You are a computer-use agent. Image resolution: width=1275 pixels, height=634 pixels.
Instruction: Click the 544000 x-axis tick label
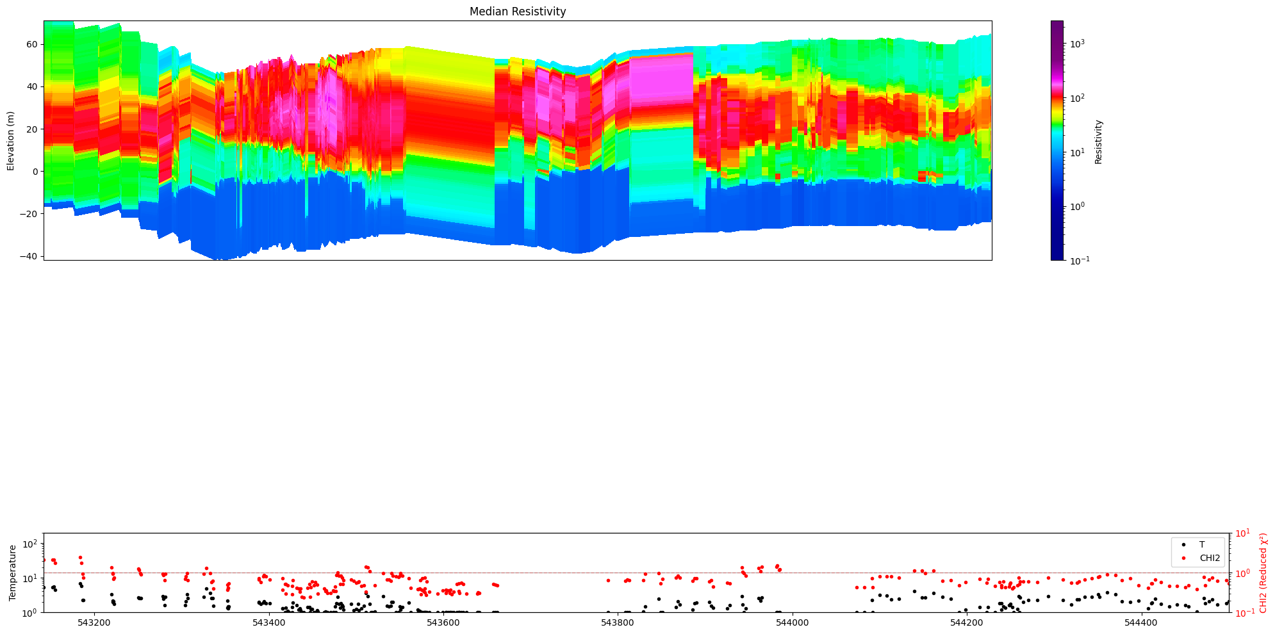click(x=792, y=622)
